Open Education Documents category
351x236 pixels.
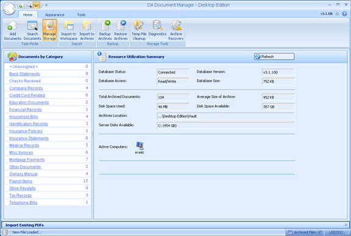(29, 102)
